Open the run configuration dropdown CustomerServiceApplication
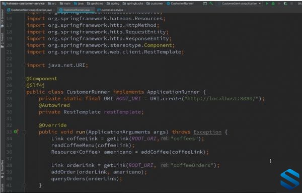The width and height of the screenshot is (302, 193). point(240,4)
